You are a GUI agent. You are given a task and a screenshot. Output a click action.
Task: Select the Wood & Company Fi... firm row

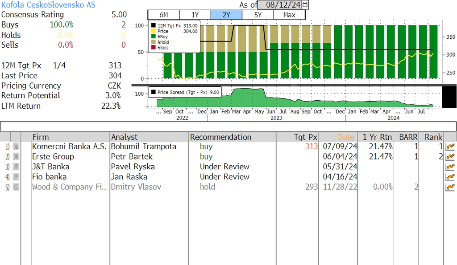69,187
